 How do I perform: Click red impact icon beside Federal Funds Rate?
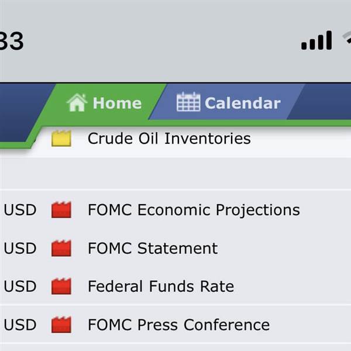pos(61,286)
